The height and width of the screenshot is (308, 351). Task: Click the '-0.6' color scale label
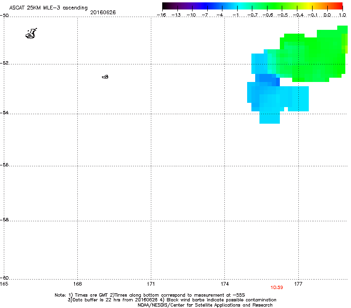[x=268, y=15]
